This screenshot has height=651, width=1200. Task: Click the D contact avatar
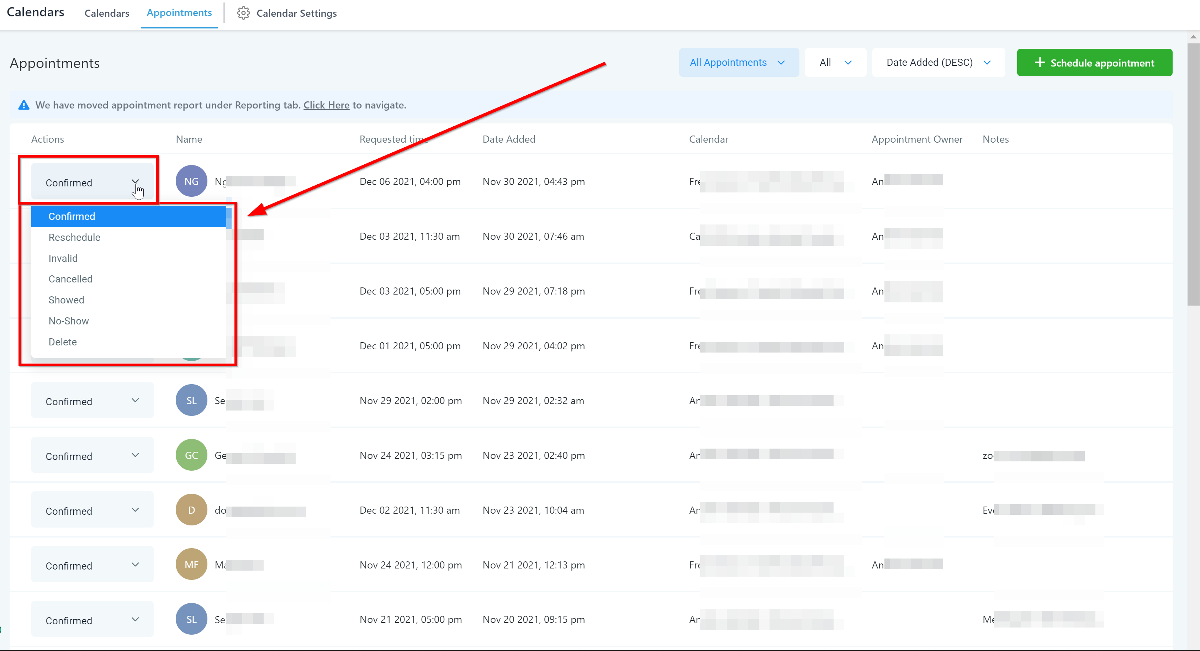(191, 509)
